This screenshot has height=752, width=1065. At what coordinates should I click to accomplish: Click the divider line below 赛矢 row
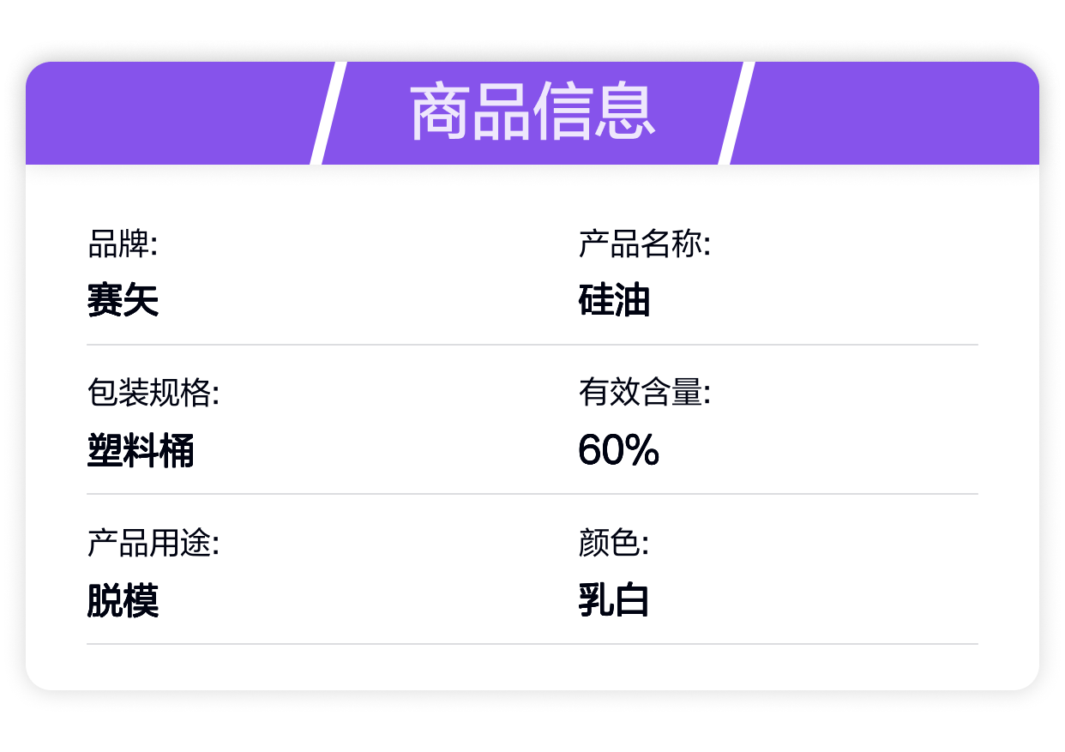[532, 345]
